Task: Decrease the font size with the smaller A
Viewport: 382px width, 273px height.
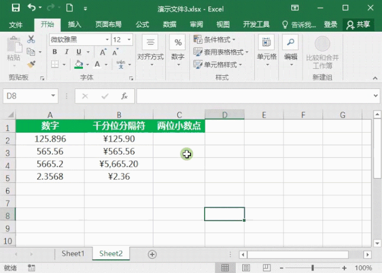Action: tap(115, 52)
